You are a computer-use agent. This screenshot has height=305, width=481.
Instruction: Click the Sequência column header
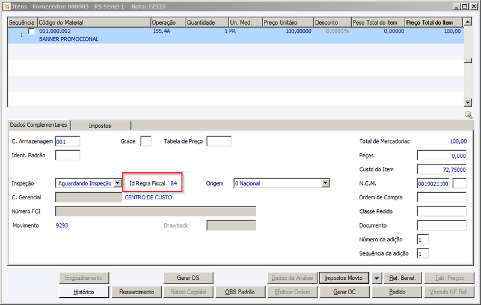point(22,22)
